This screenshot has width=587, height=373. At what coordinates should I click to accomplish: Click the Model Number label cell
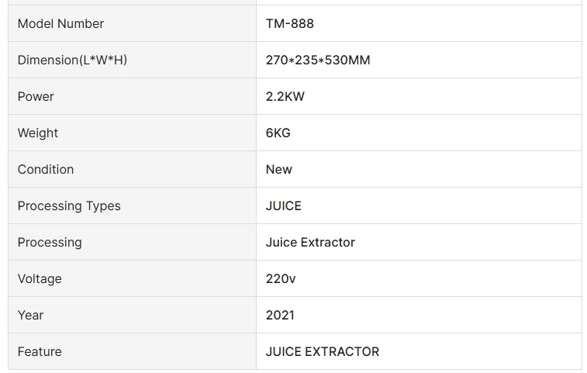click(x=60, y=23)
